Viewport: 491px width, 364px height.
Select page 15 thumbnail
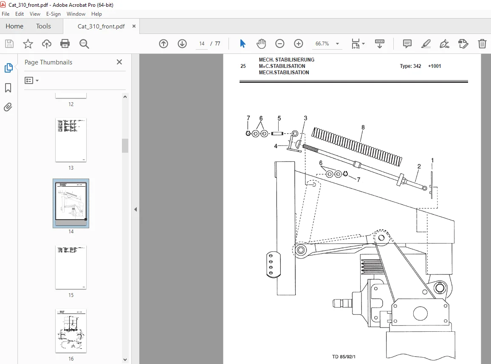pos(71,267)
